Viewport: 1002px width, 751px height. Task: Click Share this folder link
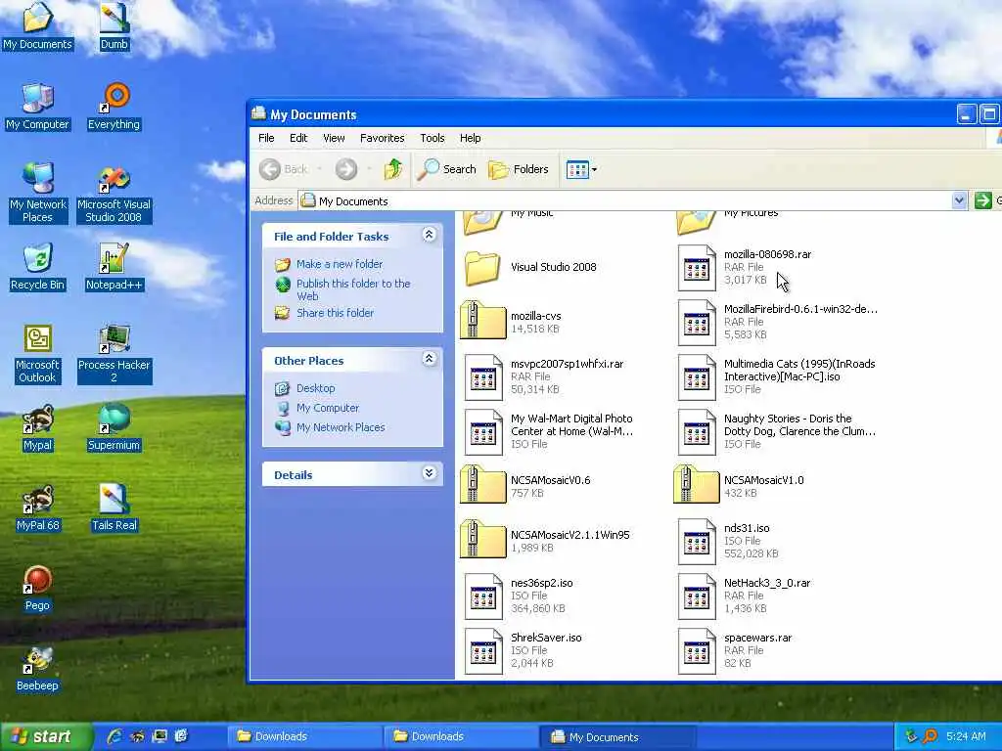(x=335, y=313)
